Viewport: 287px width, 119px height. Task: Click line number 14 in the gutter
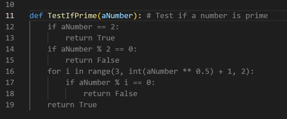tap(10, 49)
